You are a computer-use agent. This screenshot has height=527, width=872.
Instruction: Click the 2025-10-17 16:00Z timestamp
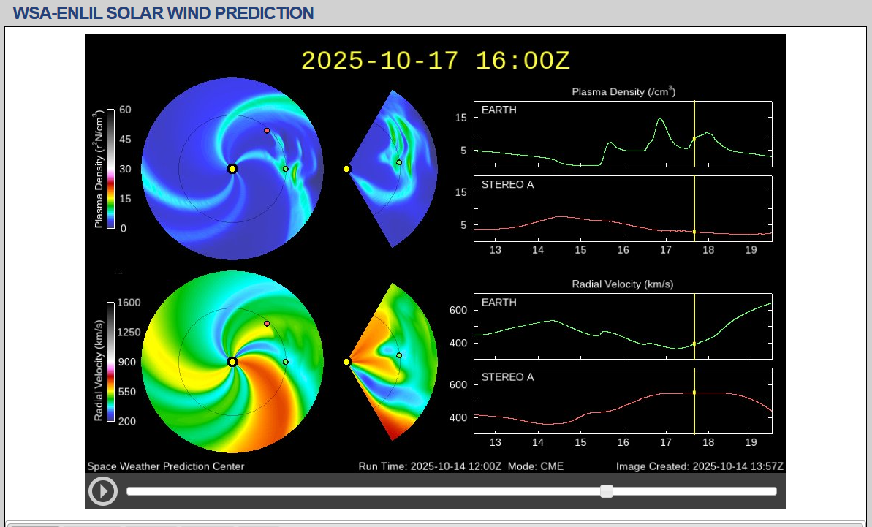[436, 60]
